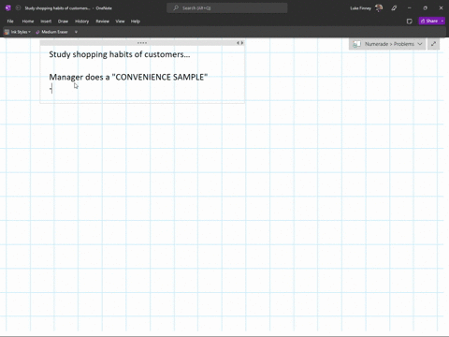Viewport: 449px width, 337px height.
Task: Select the Medium Eraser tool
Action: click(51, 32)
